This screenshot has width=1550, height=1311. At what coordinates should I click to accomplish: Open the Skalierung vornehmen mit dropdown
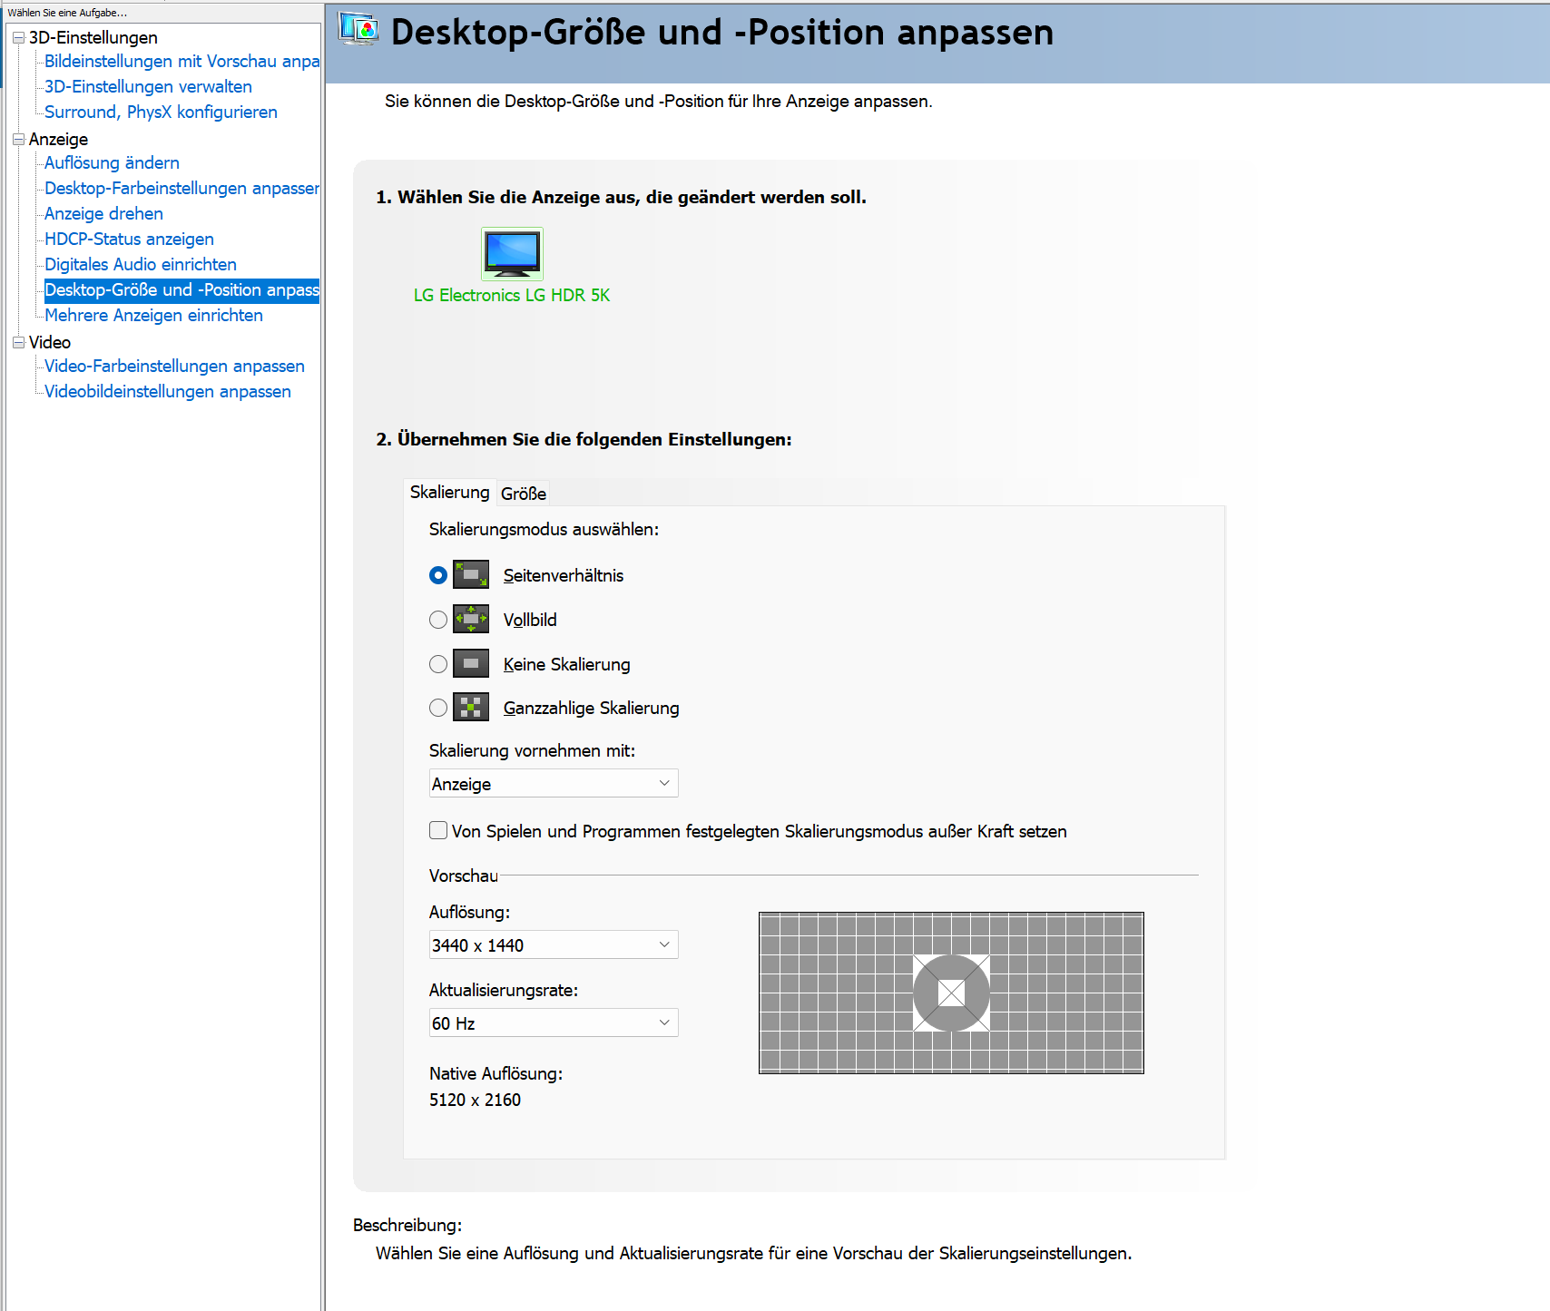pyautogui.click(x=554, y=784)
